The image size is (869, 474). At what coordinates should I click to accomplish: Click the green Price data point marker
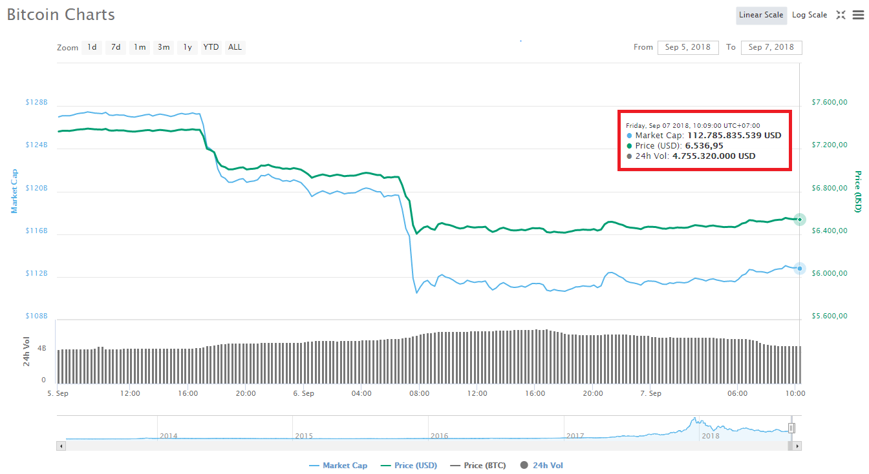[x=800, y=220]
